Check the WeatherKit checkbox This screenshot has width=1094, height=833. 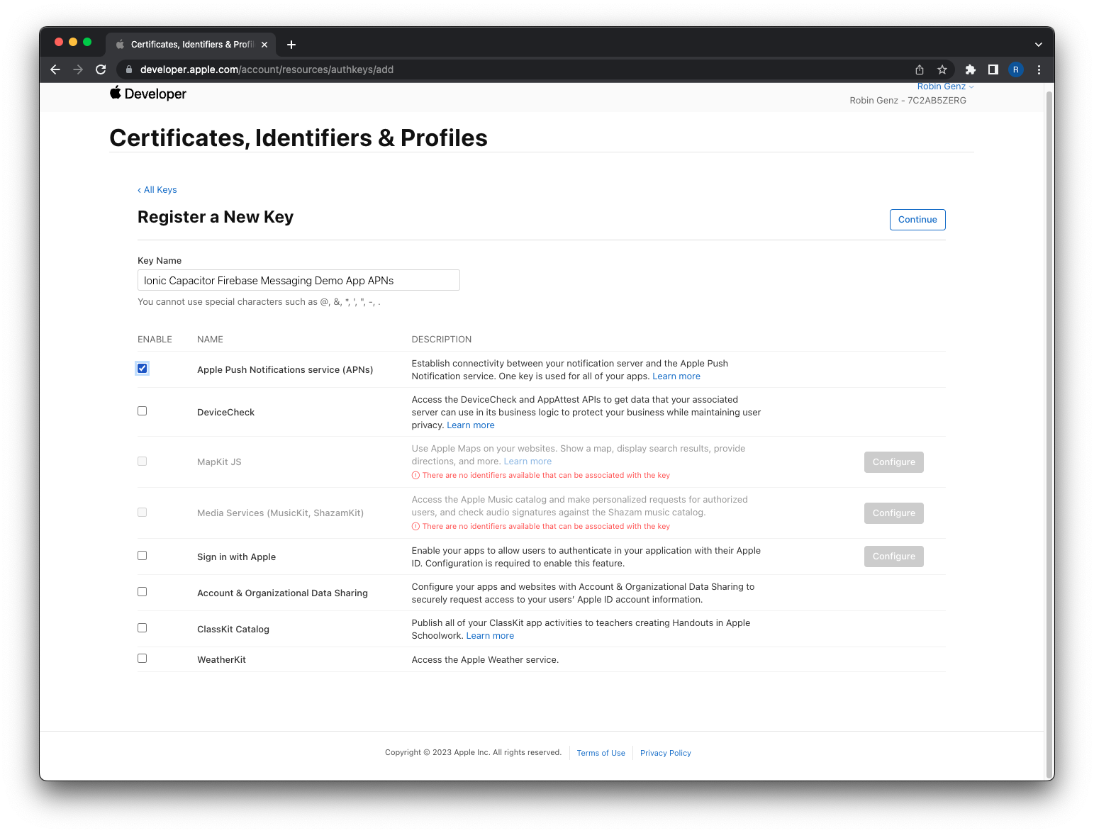[142, 658]
